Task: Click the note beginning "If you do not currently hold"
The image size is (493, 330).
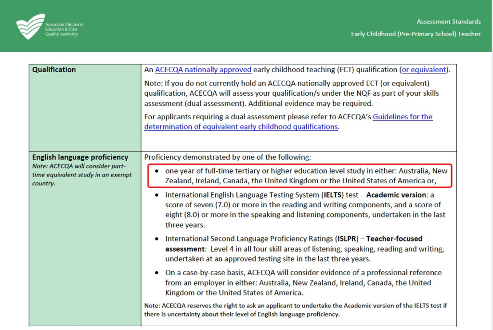Action: [291, 93]
